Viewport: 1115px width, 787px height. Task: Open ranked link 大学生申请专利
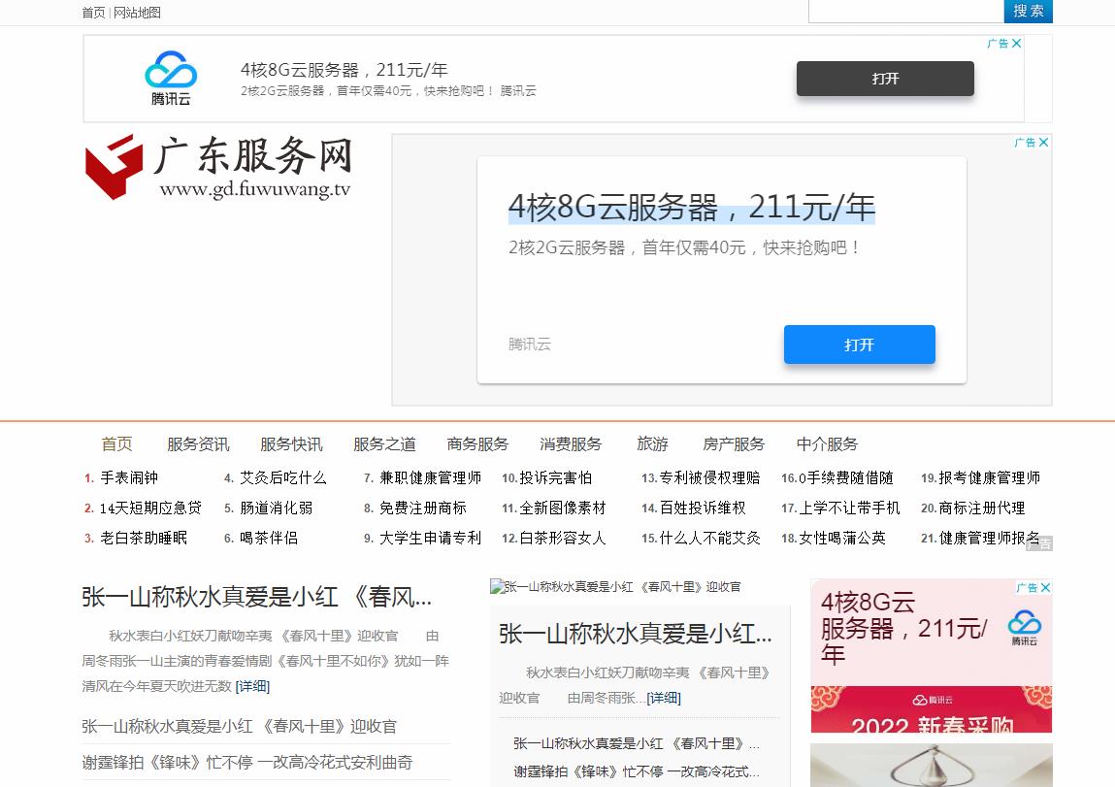[x=430, y=538]
